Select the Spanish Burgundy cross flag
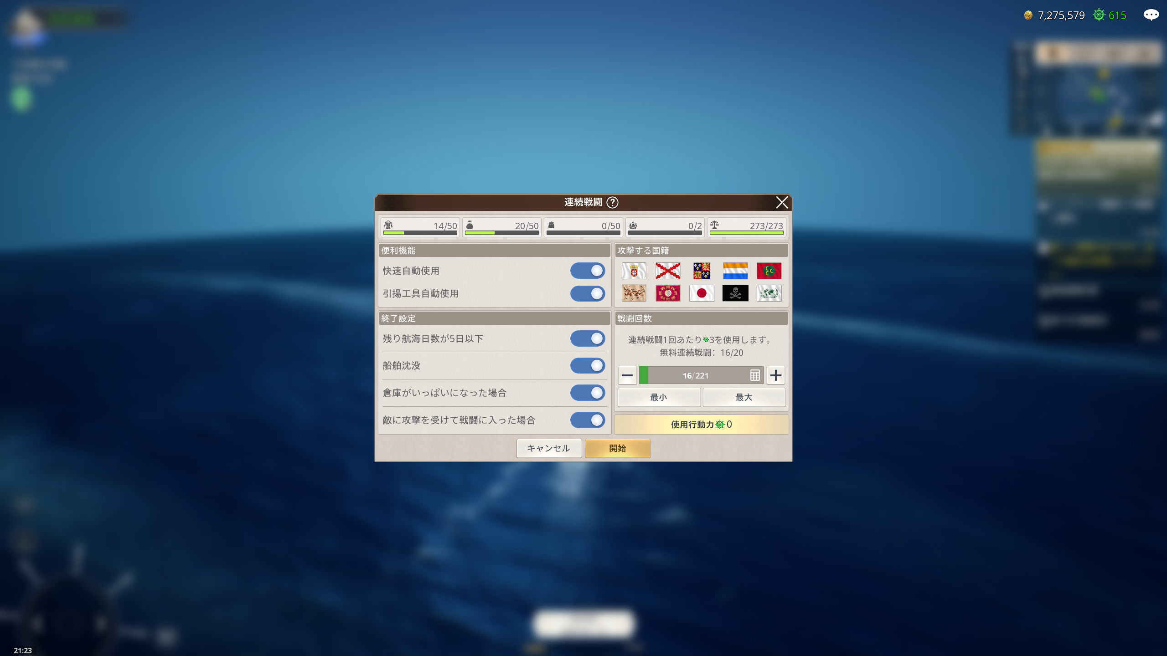 coord(667,271)
